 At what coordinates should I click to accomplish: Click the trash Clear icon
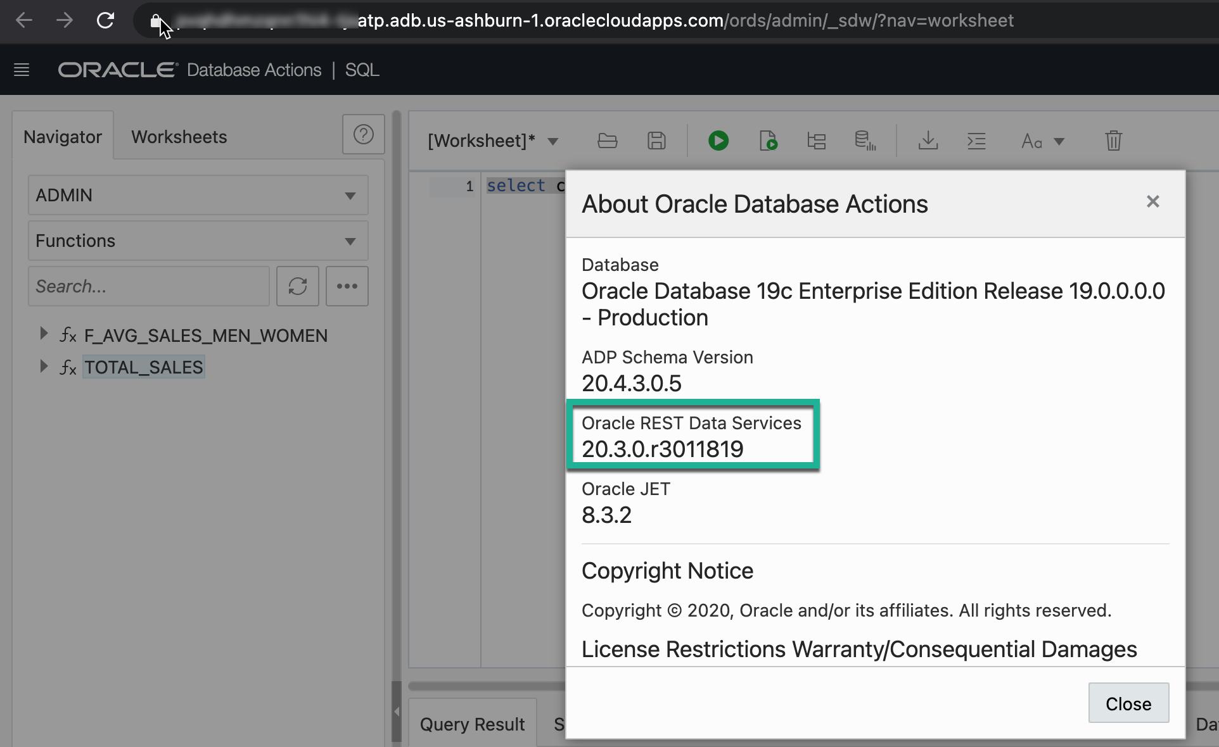point(1113,141)
